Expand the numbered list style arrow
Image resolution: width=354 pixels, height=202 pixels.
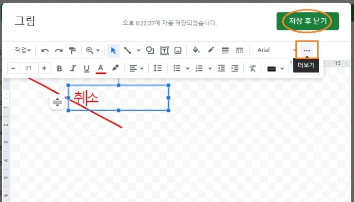[x=210, y=69]
